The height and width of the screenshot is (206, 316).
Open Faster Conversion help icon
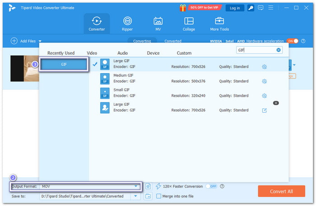click(222, 186)
